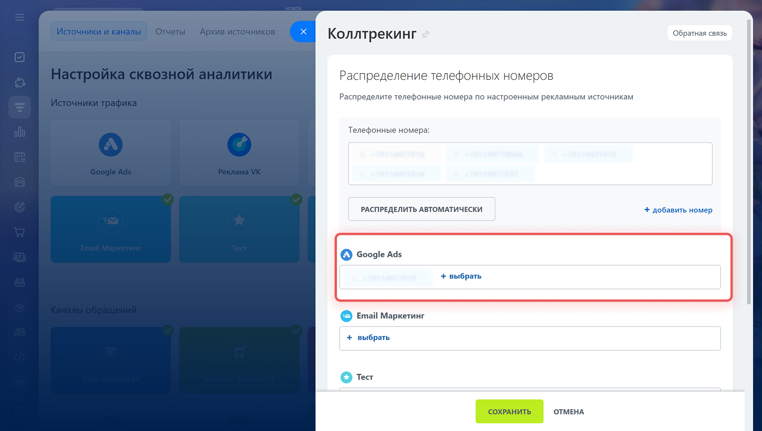This screenshot has width=762, height=431.
Task: Switch to Архив источников tab
Action: [x=237, y=31]
